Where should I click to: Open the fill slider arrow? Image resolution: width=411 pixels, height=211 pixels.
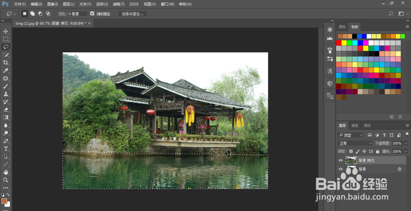pyautogui.click(x=406, y=151)
